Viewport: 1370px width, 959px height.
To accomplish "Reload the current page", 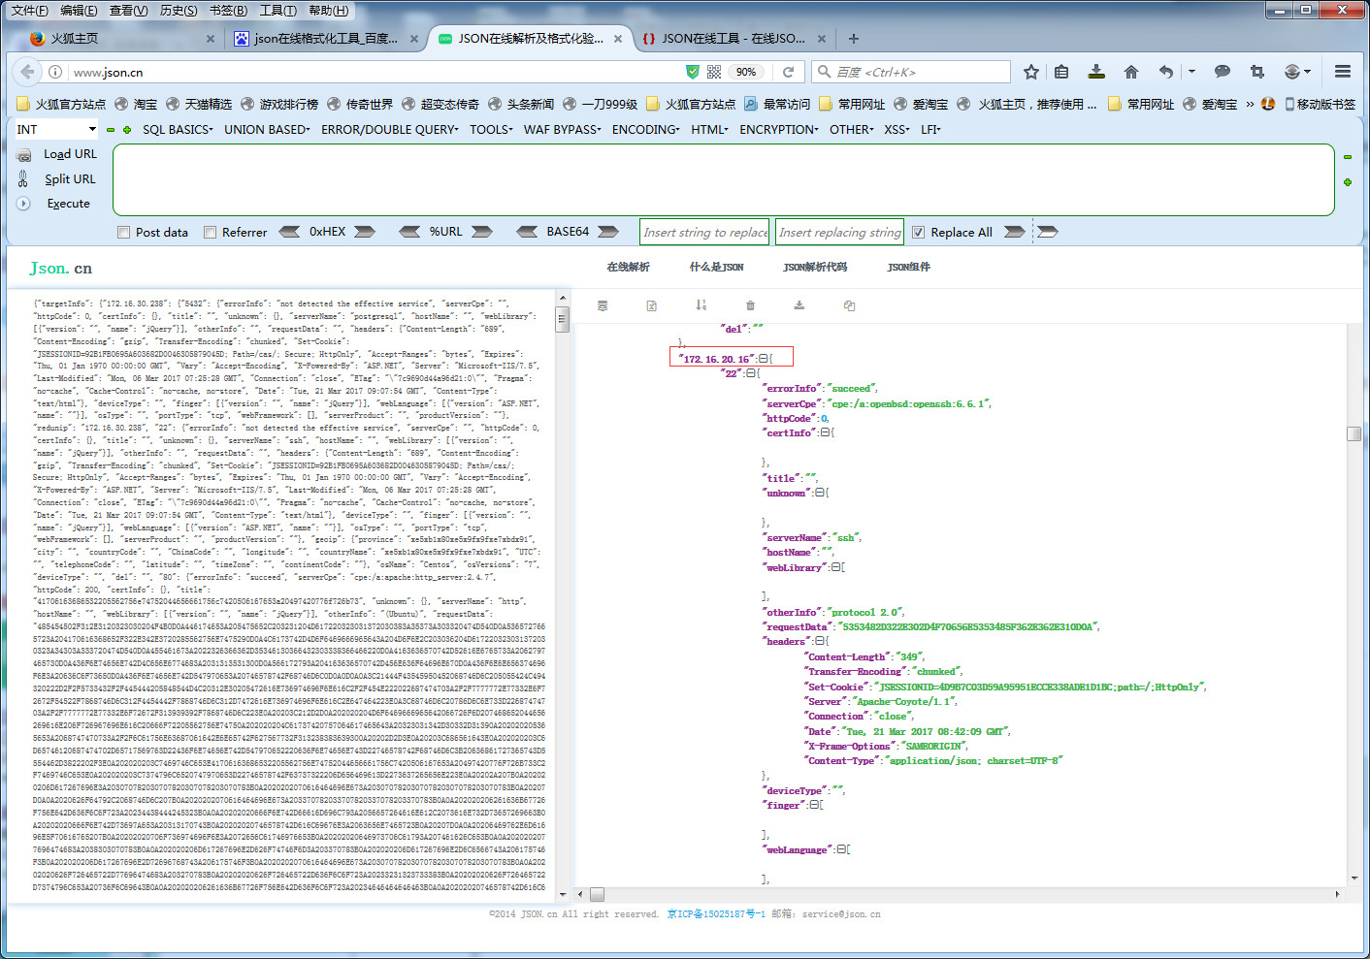I will pos(789,72).
